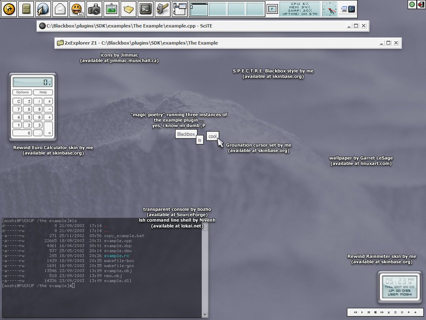
Task: Switch to the first workspace in pager
Action: (x=199, y=9)
